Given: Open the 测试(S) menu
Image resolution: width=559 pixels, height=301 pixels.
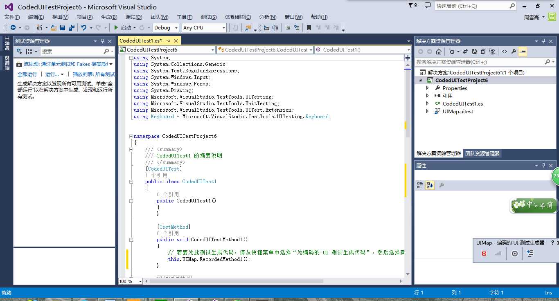Looking at the screenshot, I should 209,17.
